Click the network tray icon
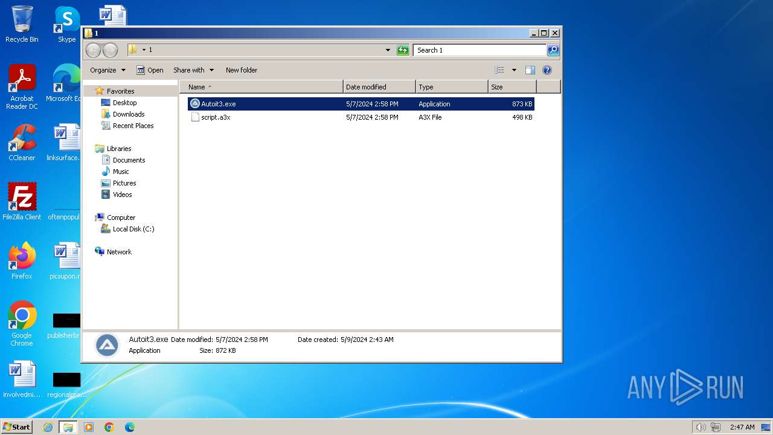The height and width of the screenshot is (435, 773). tap(716, 427)
